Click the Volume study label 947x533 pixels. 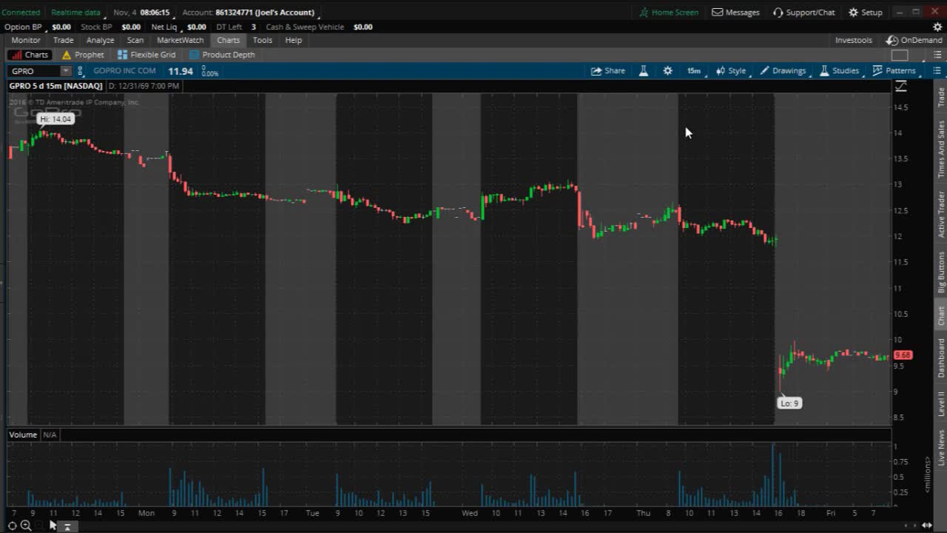pos(23,435)
